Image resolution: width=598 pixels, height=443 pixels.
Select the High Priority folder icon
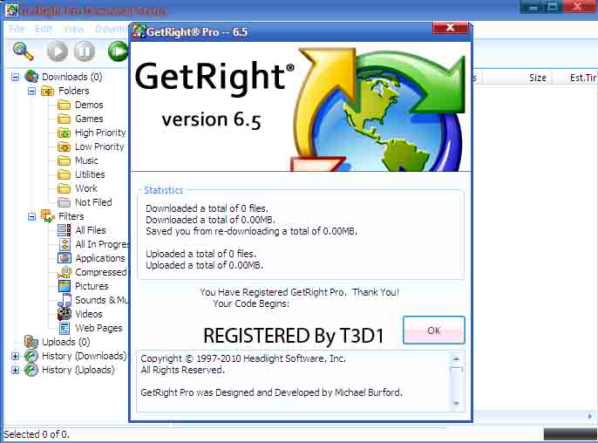65,133
